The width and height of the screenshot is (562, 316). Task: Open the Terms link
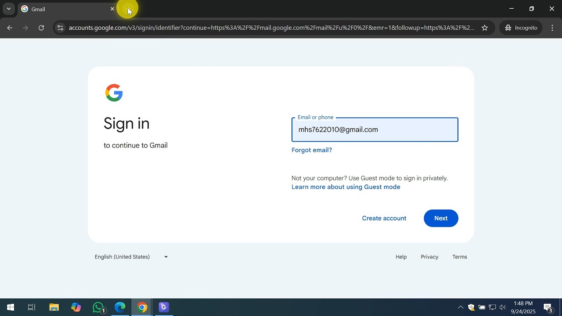460,257
